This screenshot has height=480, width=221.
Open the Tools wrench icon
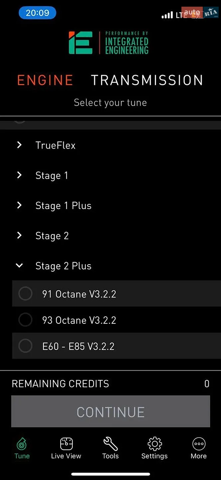(x=110, y=444)
